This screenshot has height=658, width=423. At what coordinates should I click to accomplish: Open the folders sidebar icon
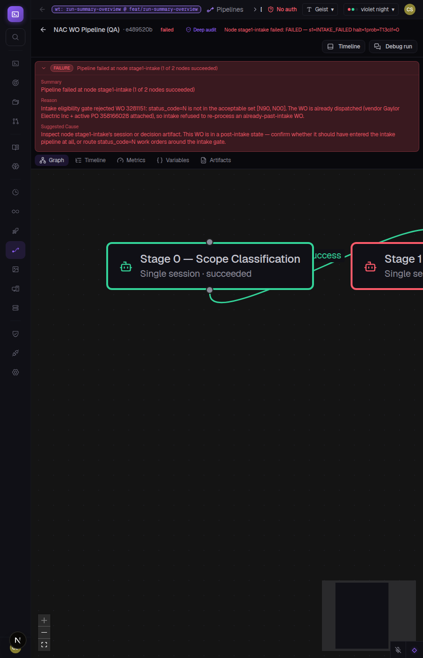(16, 102)
